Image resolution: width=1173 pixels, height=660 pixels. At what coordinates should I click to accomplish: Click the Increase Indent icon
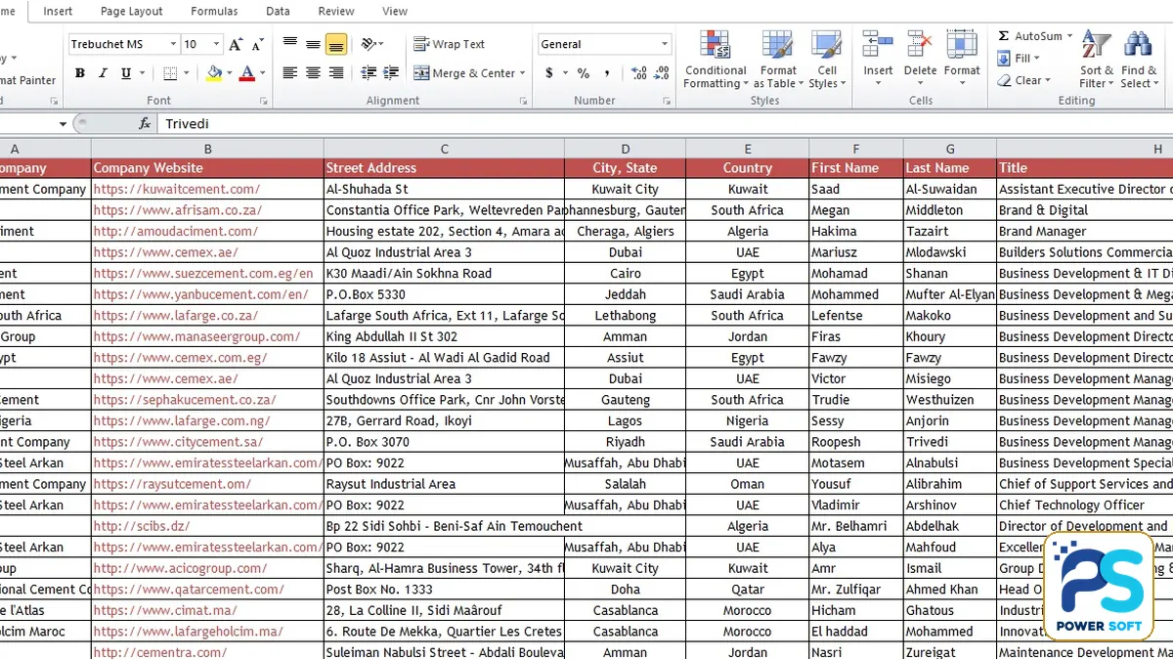pos(392,73)
